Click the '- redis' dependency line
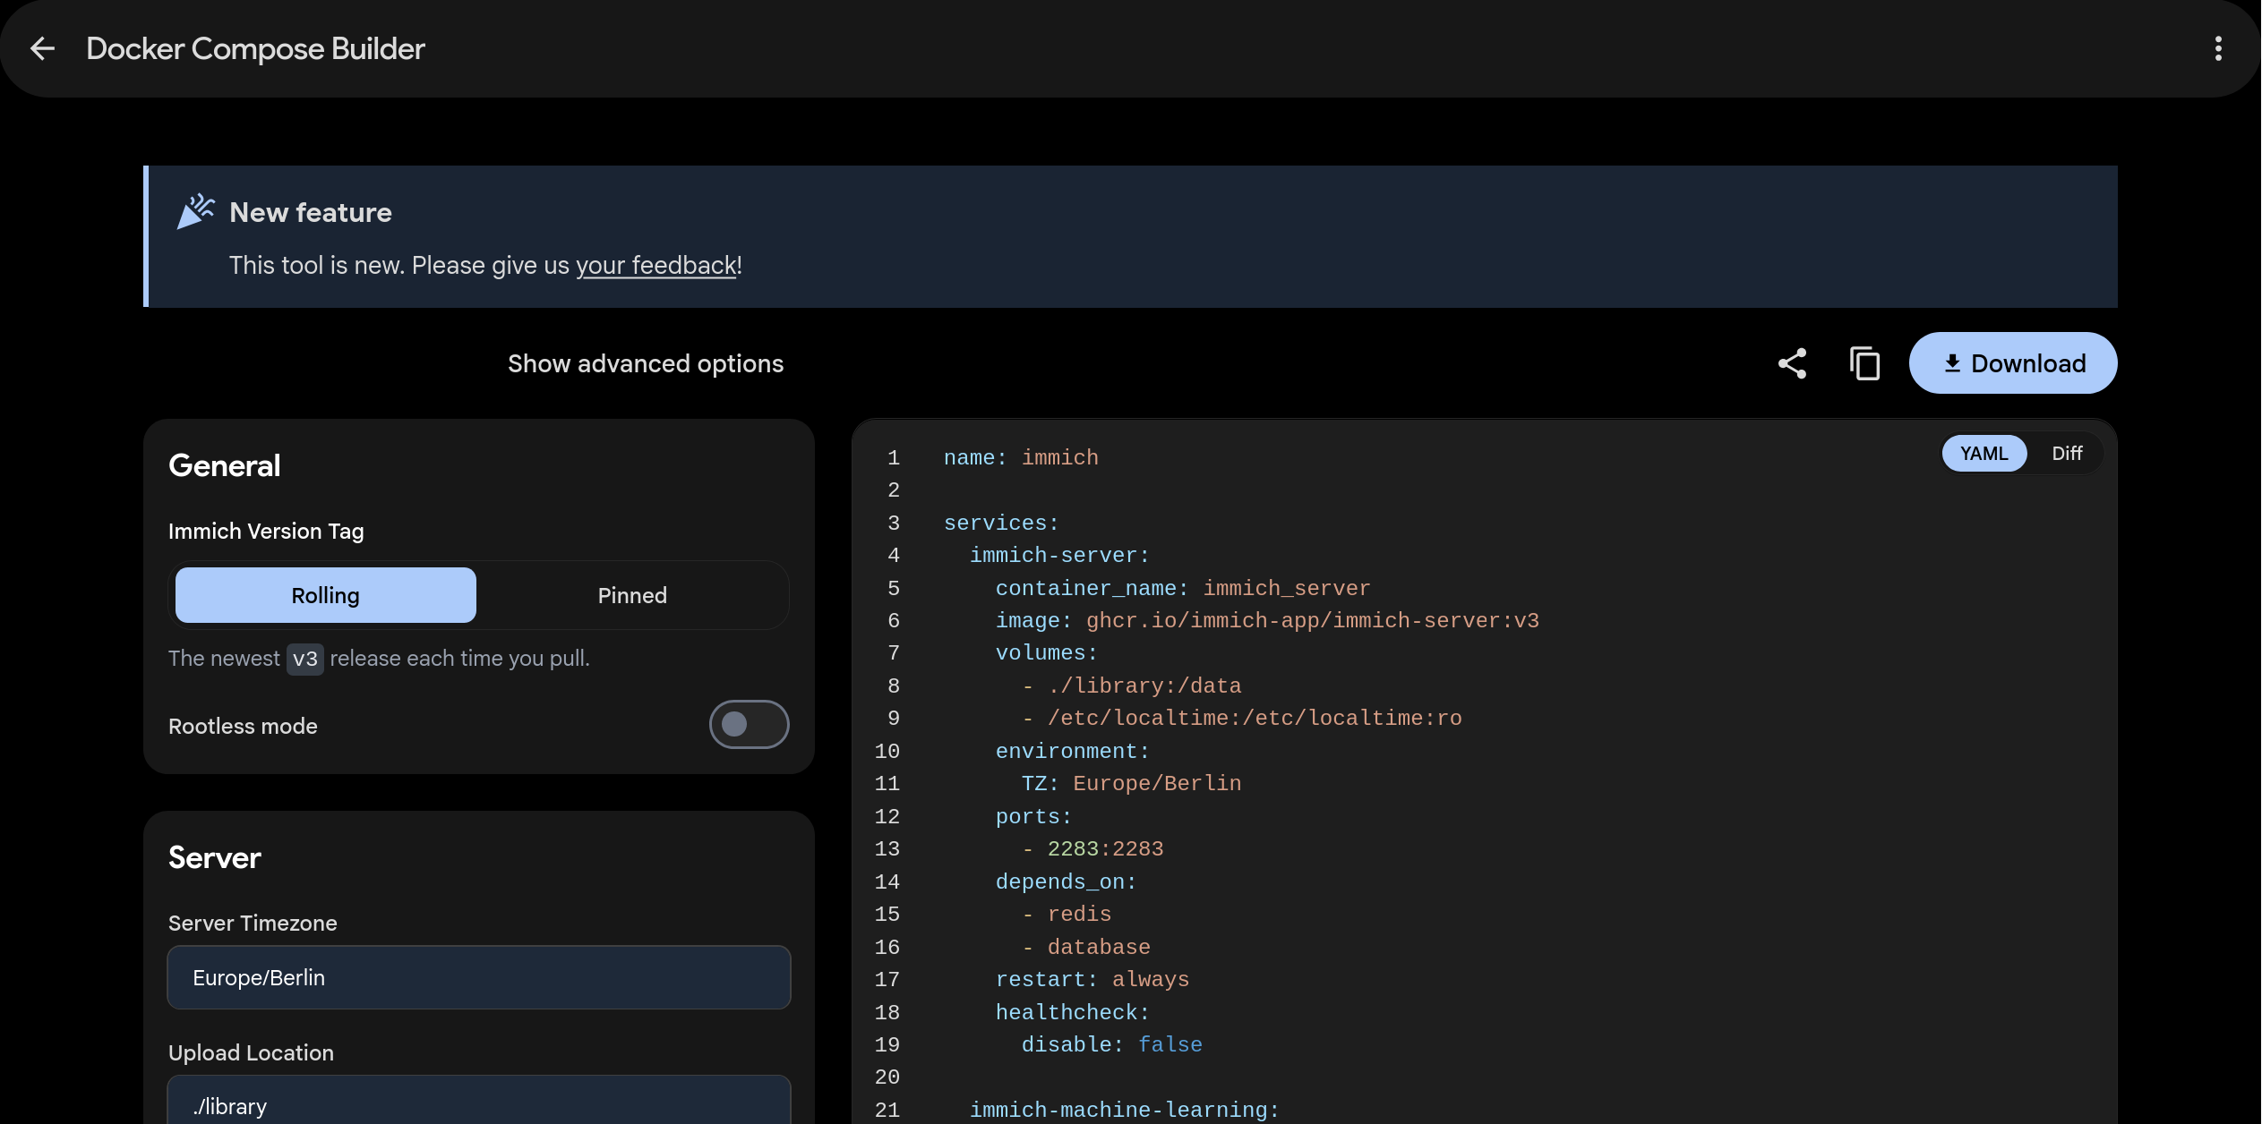This screenshot has width=2262, height=1124. [x=1067, y=914]
